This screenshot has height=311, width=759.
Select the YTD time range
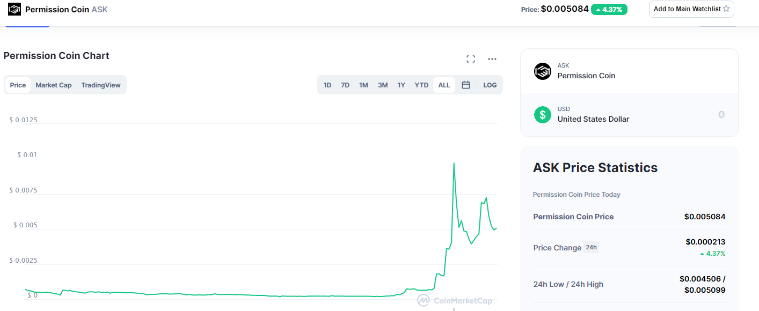[421, 85]
